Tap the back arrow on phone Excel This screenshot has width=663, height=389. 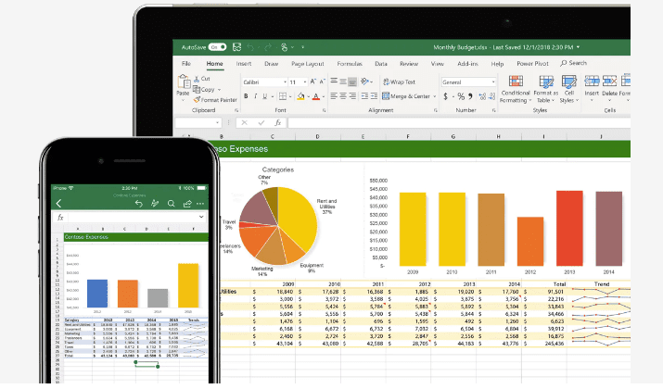pyautogui.click(x=59, y=203)
